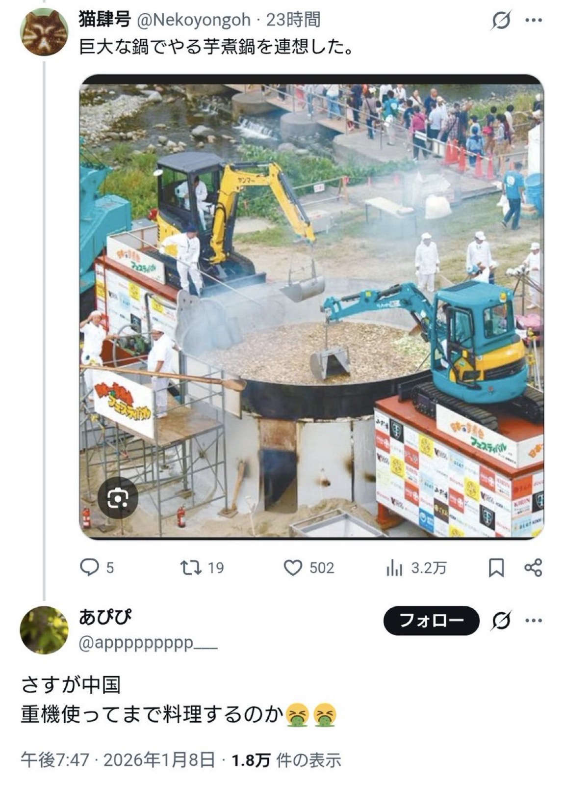This screenshot has width=565, height=787.
Task: Select the 猫肆号 display name
Action: click(104, 20)
